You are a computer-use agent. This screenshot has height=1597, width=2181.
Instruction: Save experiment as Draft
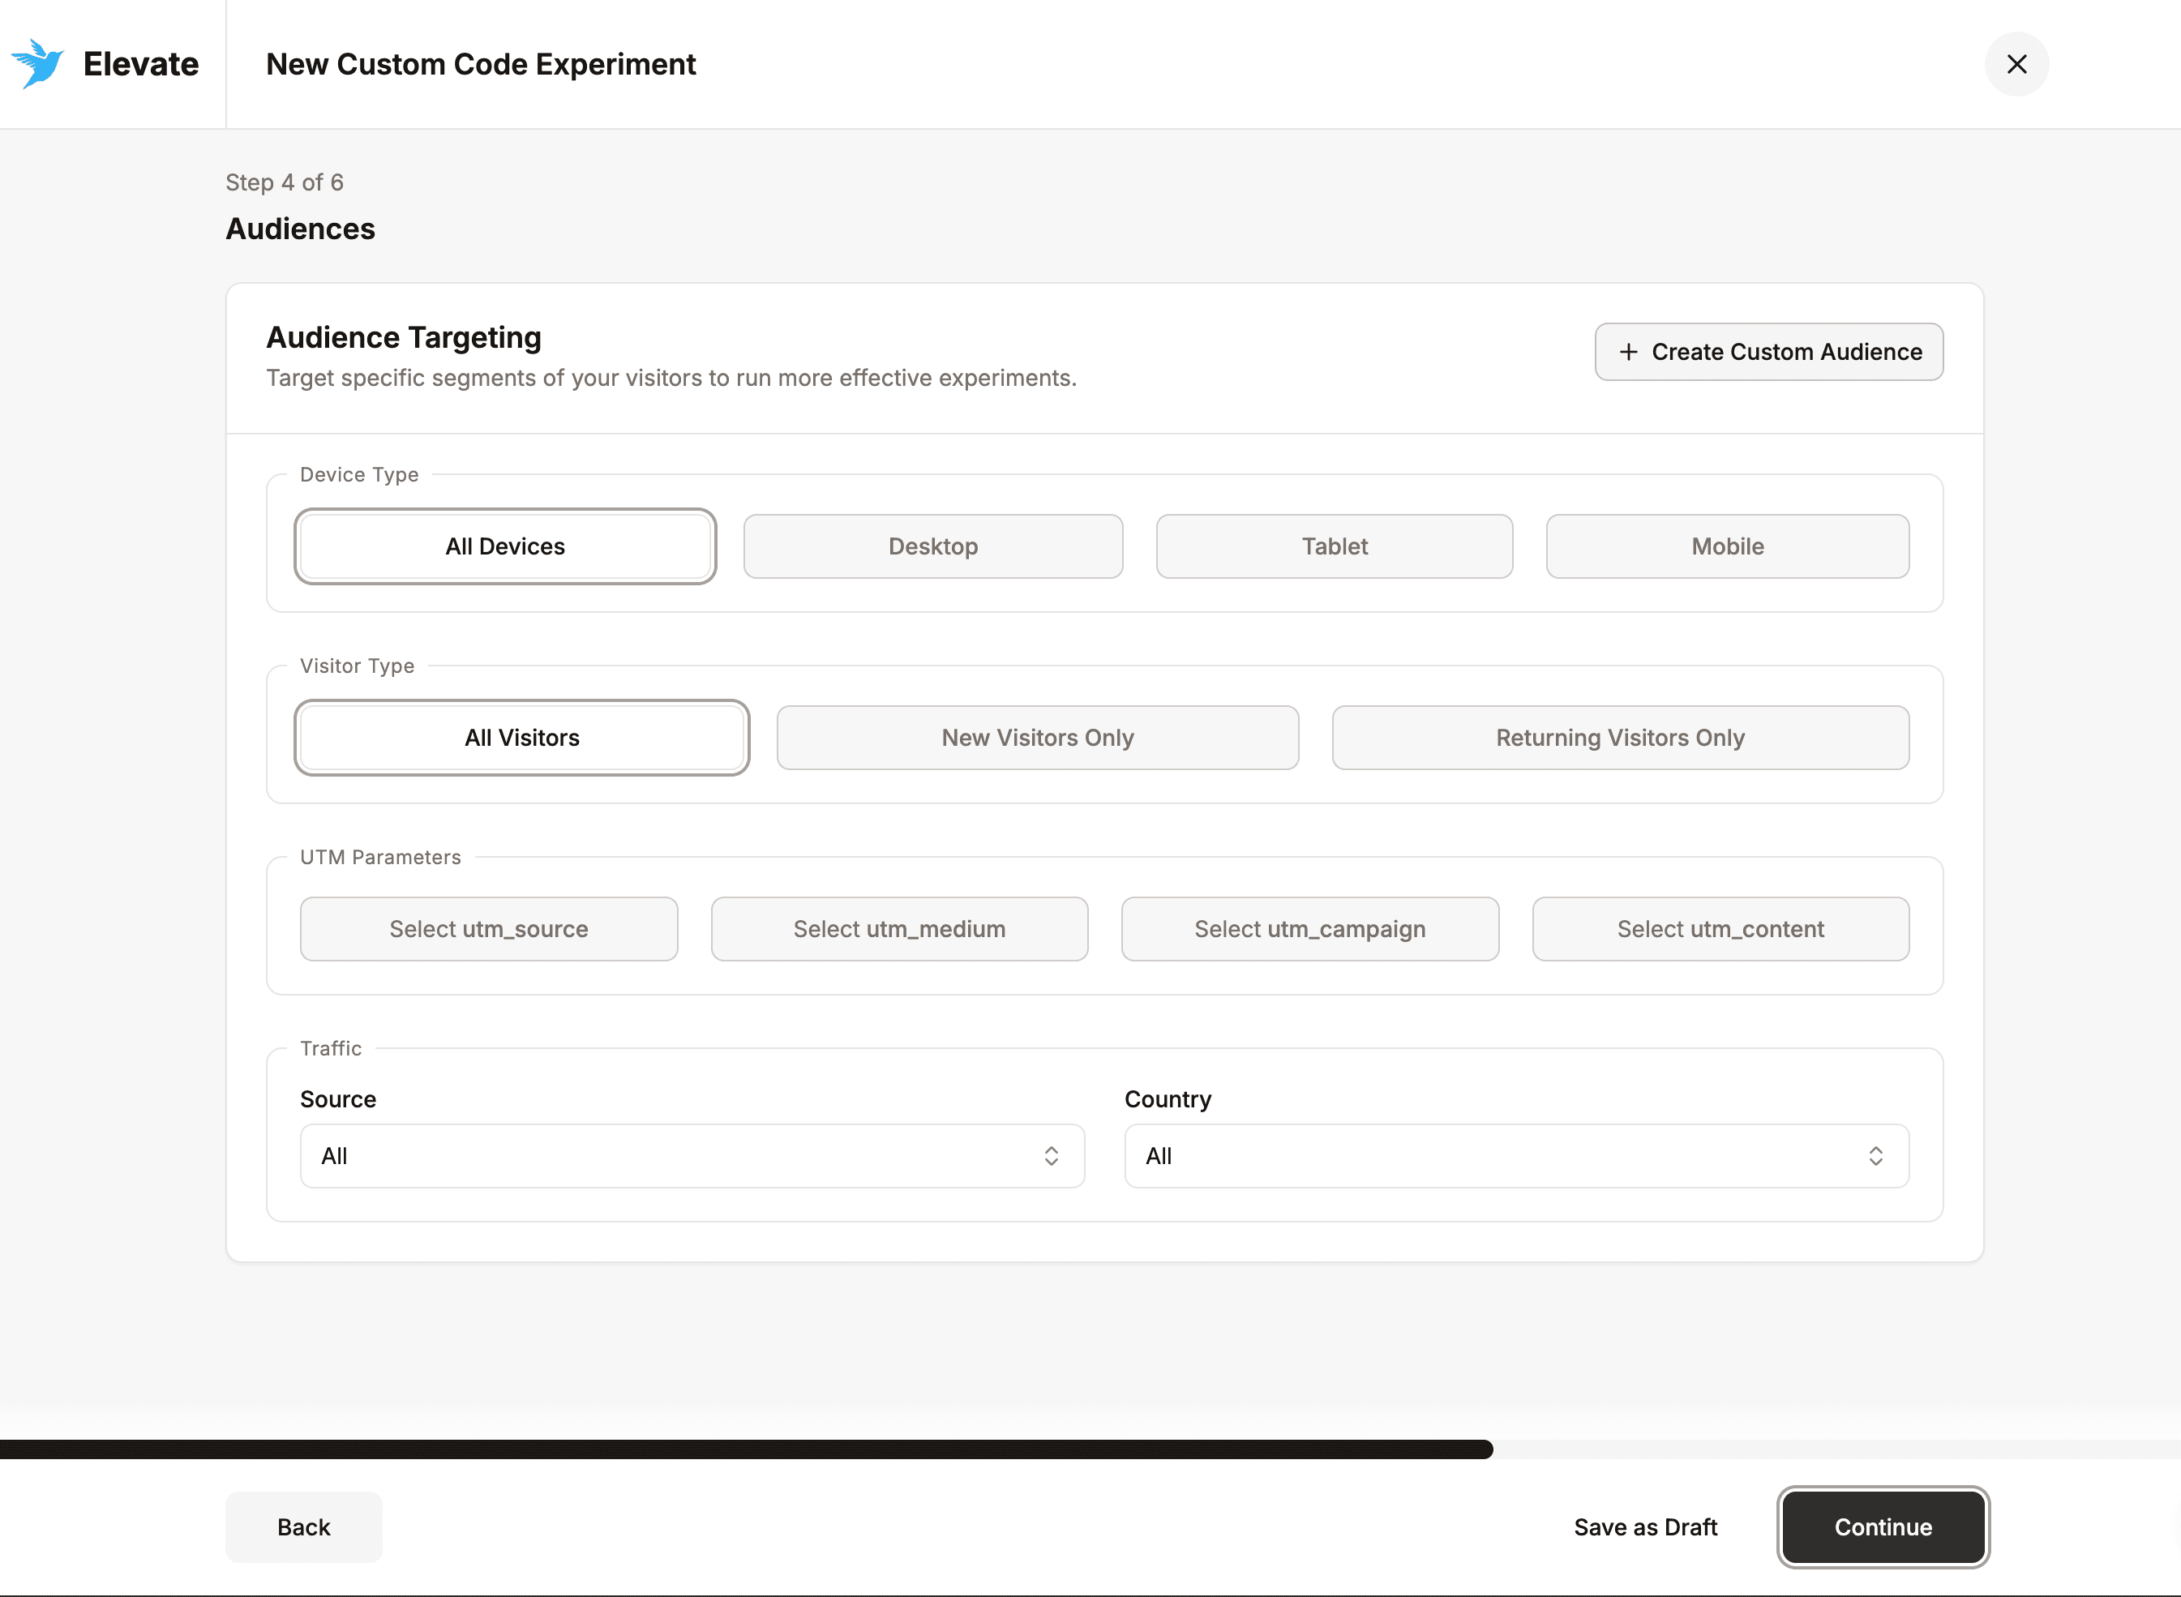pos(1645,1527)
